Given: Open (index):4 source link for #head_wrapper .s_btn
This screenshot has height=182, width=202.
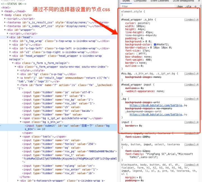Looking at the screenshot, I should pos(191,20).
